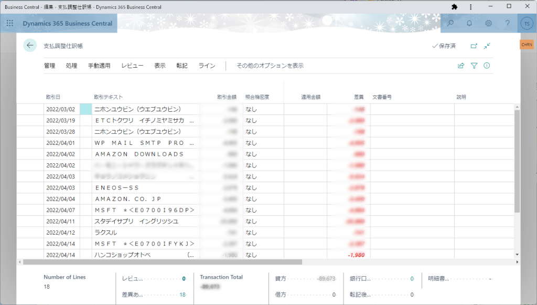The height and width of the screenshot is (305, 537).
Task: Click the scroll down arrow of the list
Action: (x=517, y=255)
